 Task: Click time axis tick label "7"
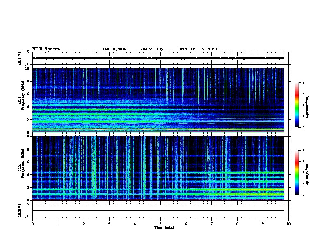pyautogui.click(x=212, y=224)
